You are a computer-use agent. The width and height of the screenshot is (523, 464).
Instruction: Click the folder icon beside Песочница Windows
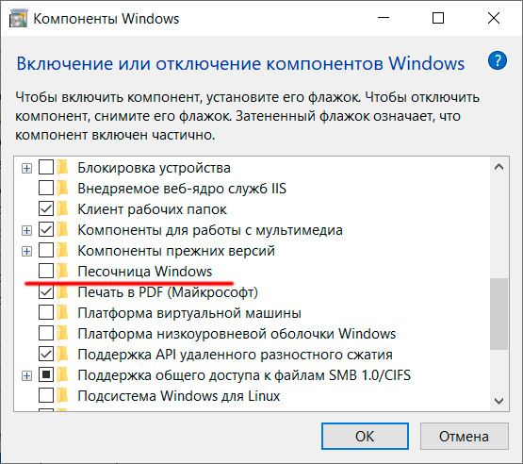(62, 271)
